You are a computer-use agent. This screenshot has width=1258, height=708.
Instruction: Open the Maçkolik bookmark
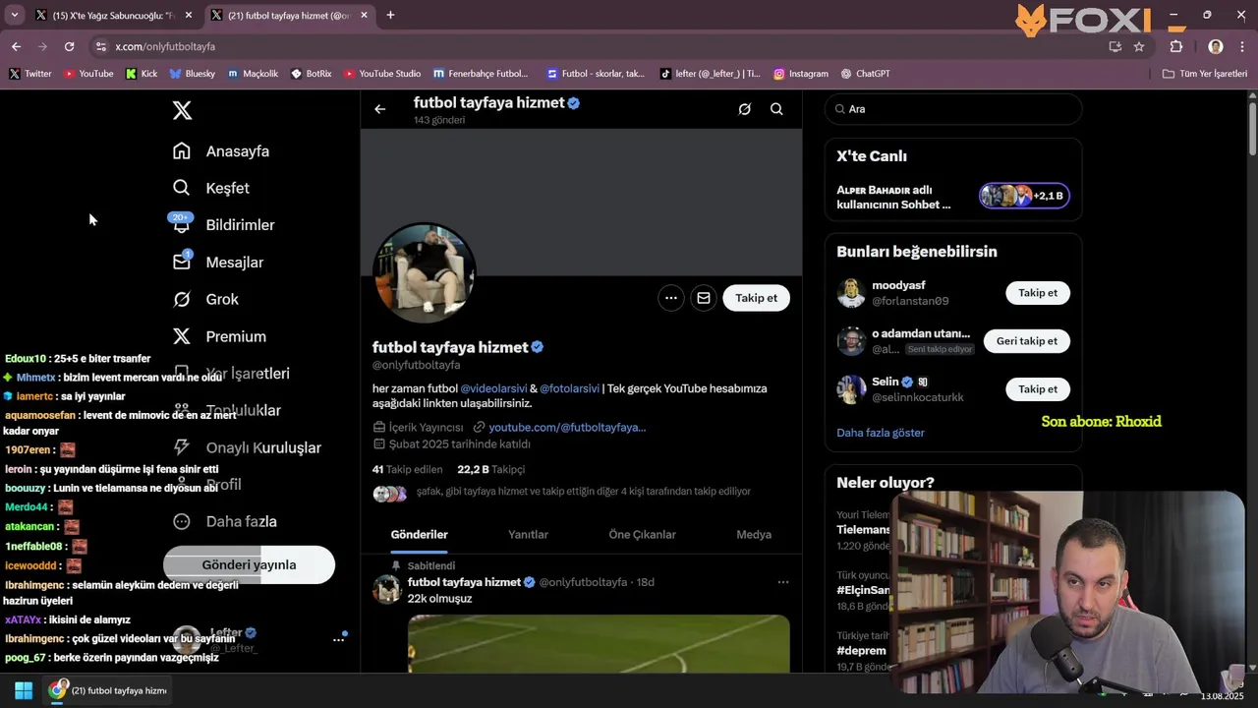(x=253, y=74)
